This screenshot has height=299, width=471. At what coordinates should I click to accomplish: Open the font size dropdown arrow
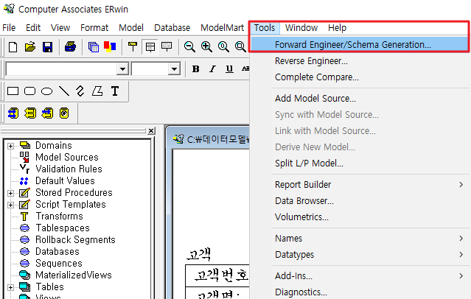tap(174, 69)
